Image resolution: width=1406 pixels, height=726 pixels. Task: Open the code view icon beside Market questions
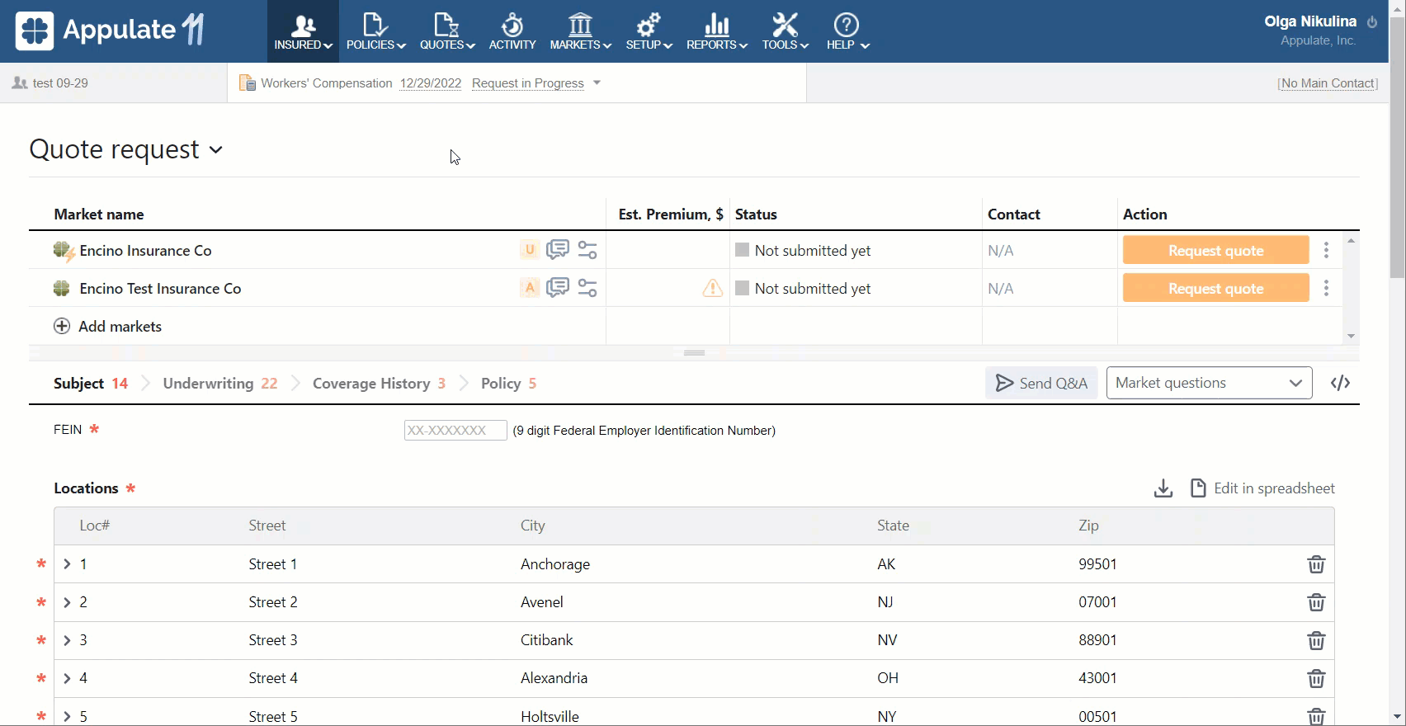(x=1340, y=383)
